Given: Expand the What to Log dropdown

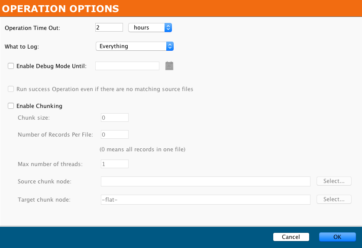Looking at the screenshot, I should (x=134, y=46).
